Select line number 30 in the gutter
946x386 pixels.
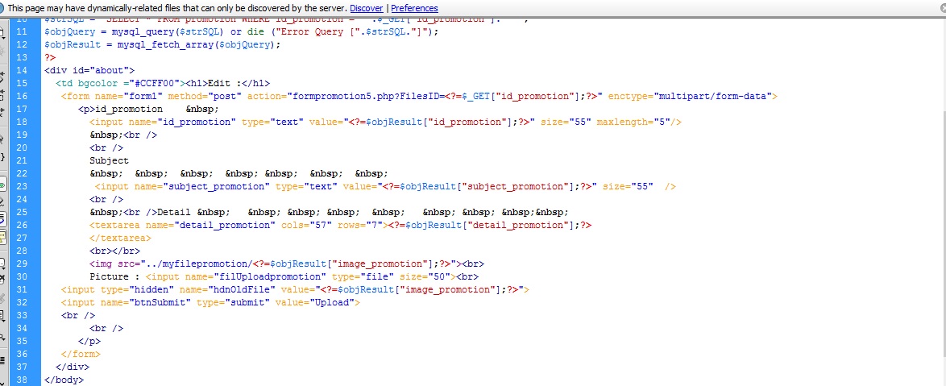point(22,277)
